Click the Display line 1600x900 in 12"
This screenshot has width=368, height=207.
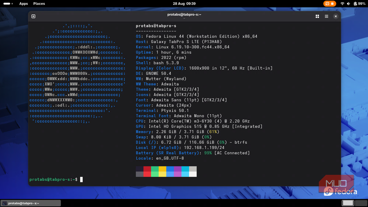tap(204, 68)
